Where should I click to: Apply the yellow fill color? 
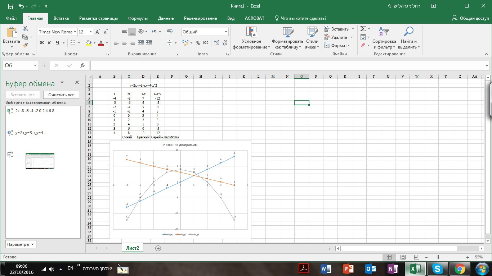[89, 43]
